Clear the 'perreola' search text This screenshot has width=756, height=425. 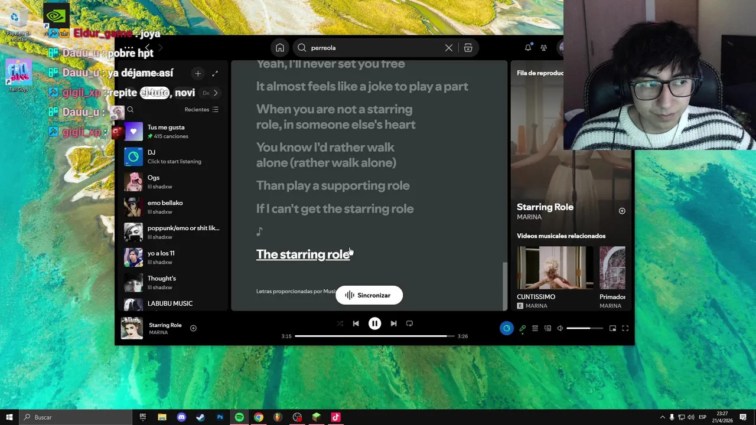(449, 48)
